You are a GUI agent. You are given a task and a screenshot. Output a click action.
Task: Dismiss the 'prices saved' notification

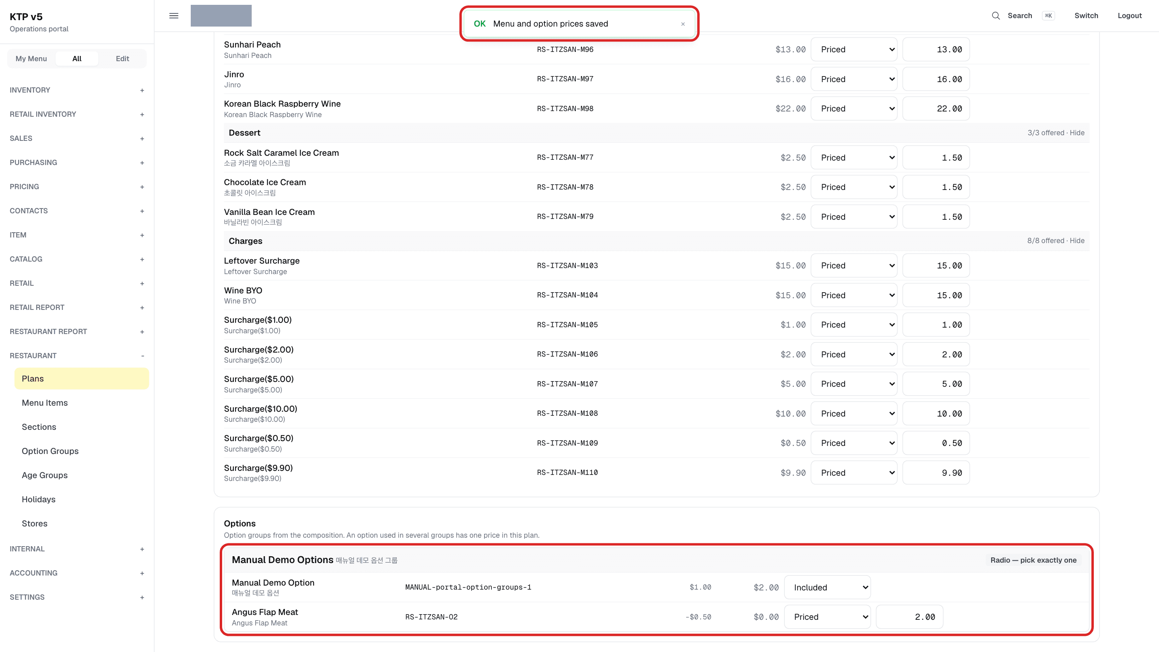pos(683,24)
